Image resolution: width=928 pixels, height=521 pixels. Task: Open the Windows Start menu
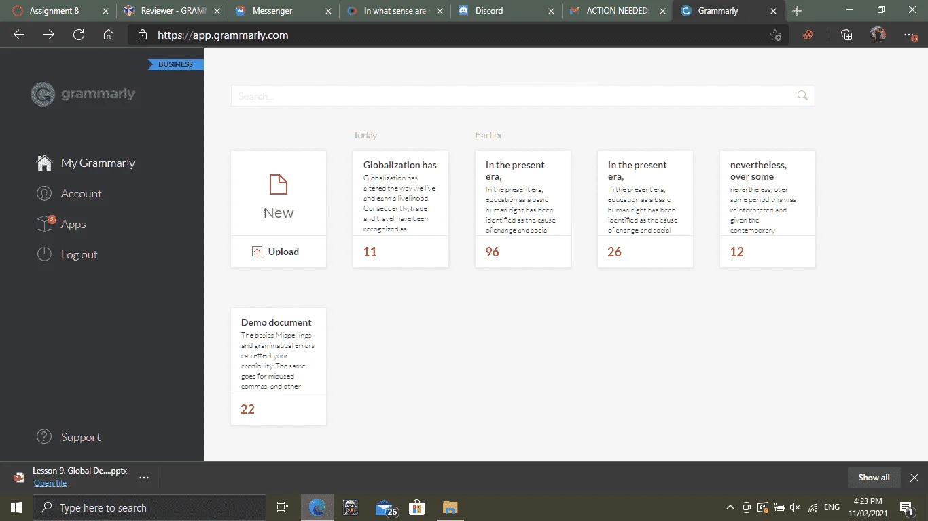pos(16,507)
